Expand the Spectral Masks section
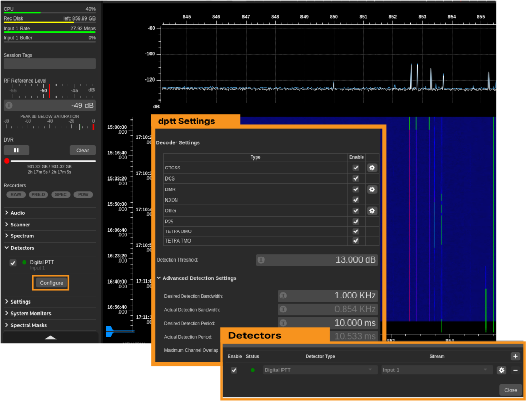 click(x=28, y=325)
